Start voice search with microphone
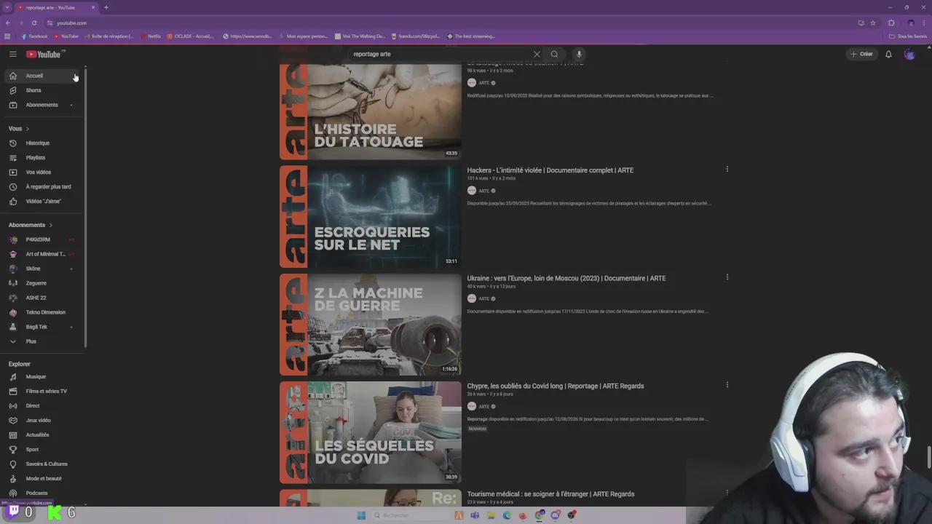The width and height of the screenshot is (932, 524). coord(579,54)
